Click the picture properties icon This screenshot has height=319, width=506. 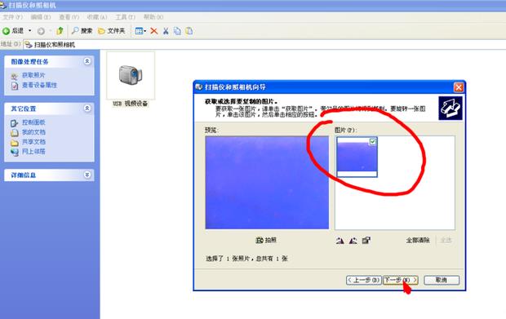(366, 241)
